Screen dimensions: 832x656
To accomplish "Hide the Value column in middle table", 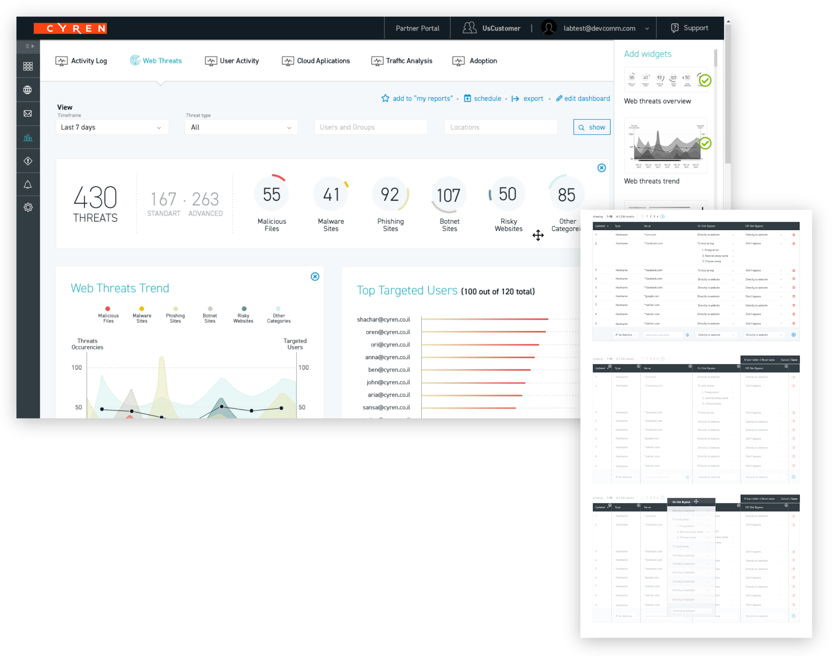I will click(x=690, y=366).
